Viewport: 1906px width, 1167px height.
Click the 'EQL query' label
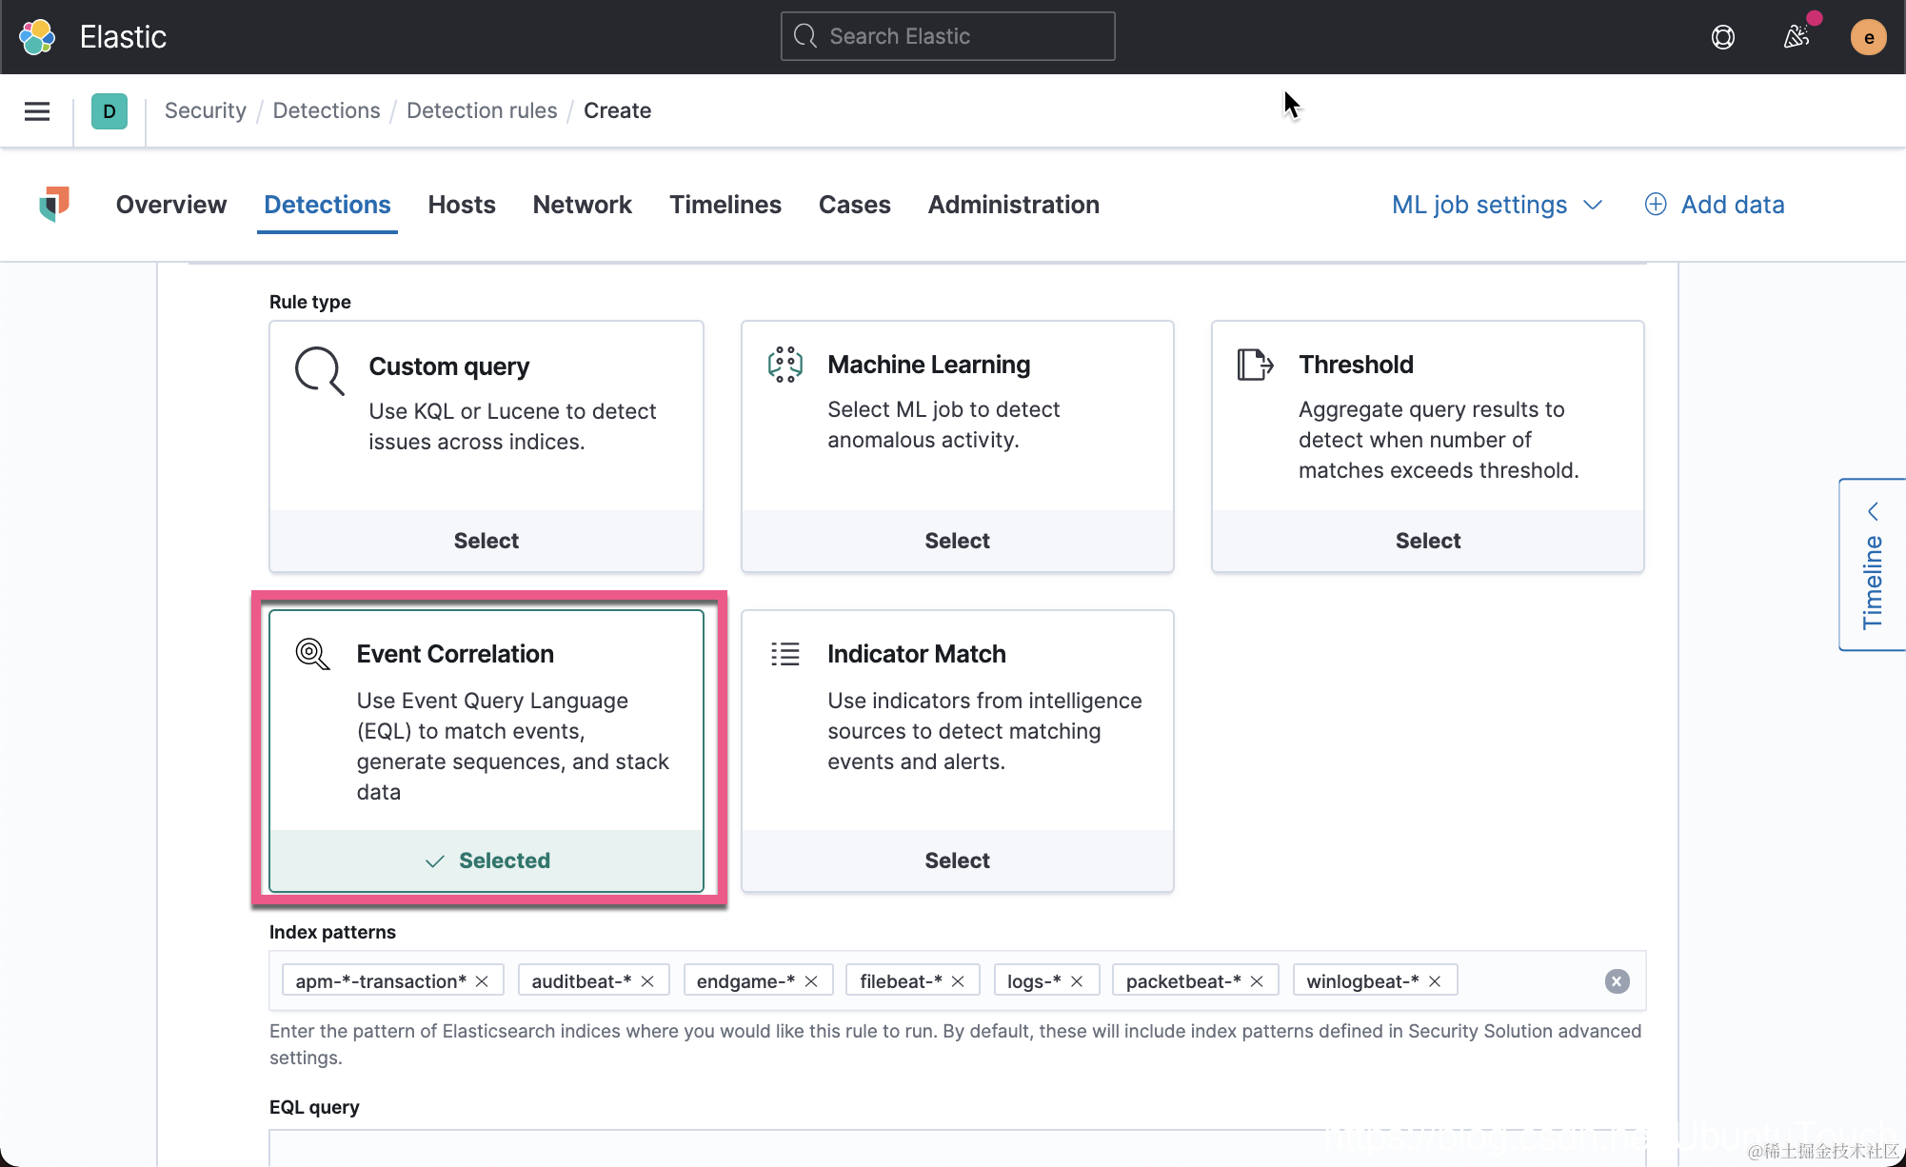(x=314, y=1107)
